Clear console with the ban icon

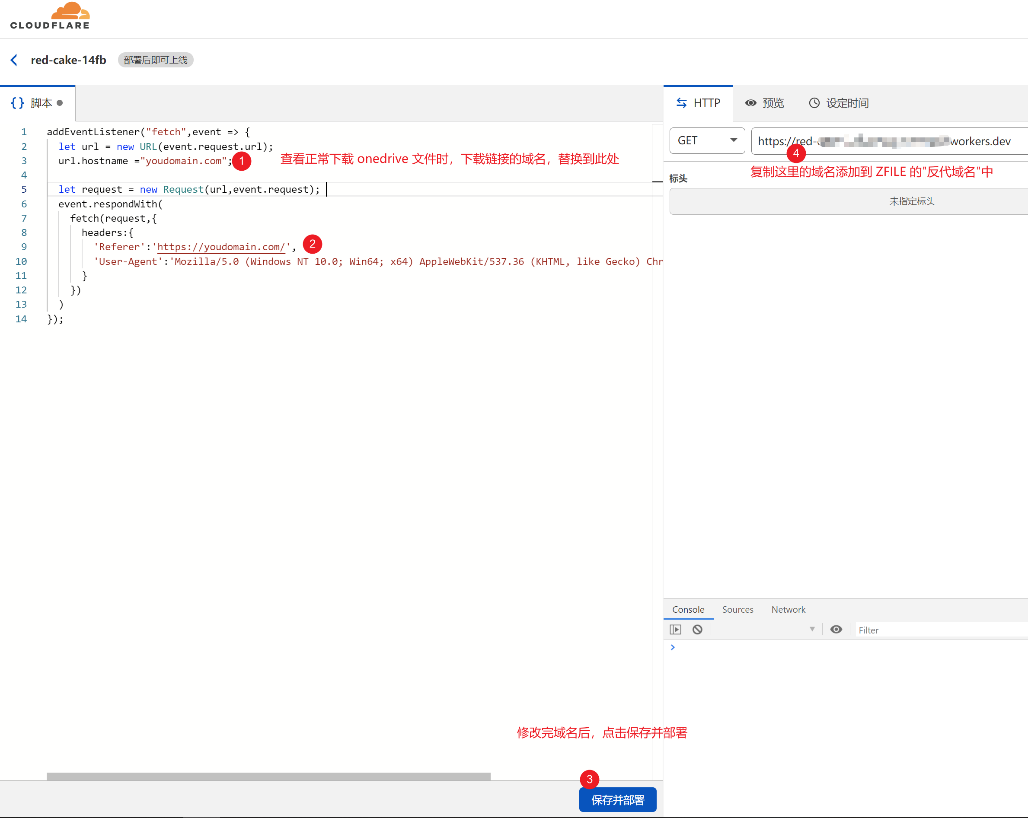point(697,630)
